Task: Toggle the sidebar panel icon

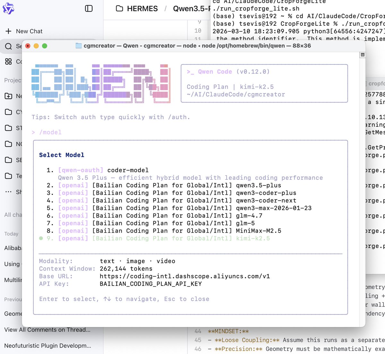Action: 89,9
